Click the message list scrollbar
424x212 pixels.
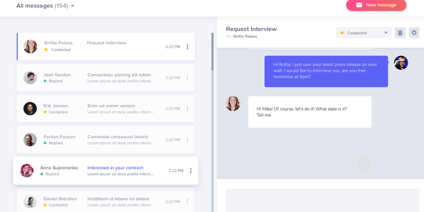pyautogui.click(x=213, y=52)
